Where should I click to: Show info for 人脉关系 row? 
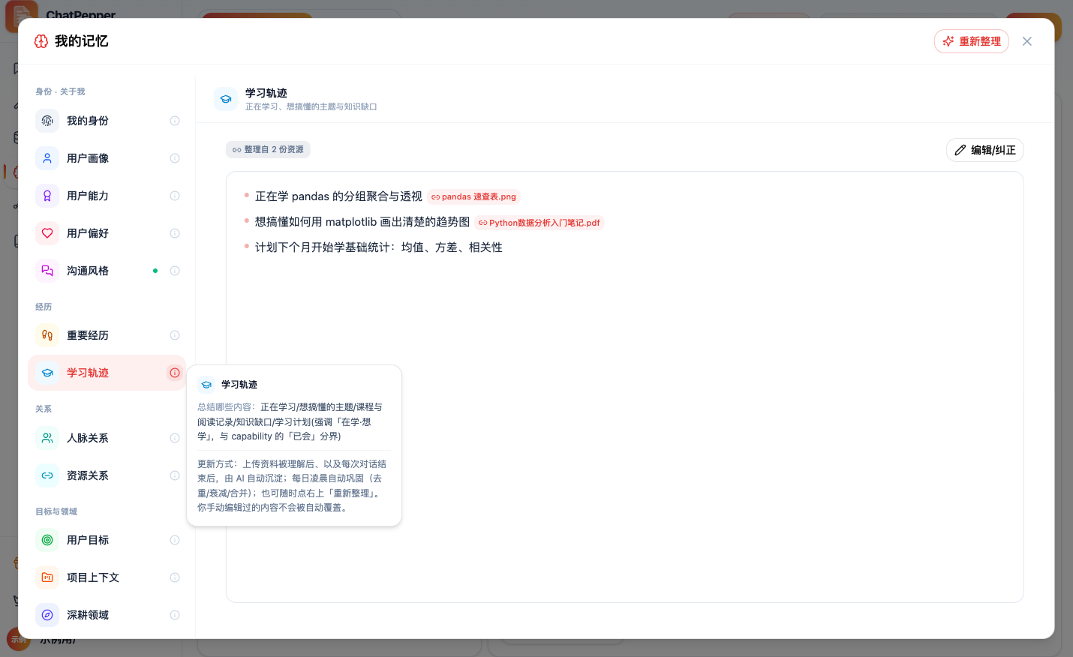175,438
